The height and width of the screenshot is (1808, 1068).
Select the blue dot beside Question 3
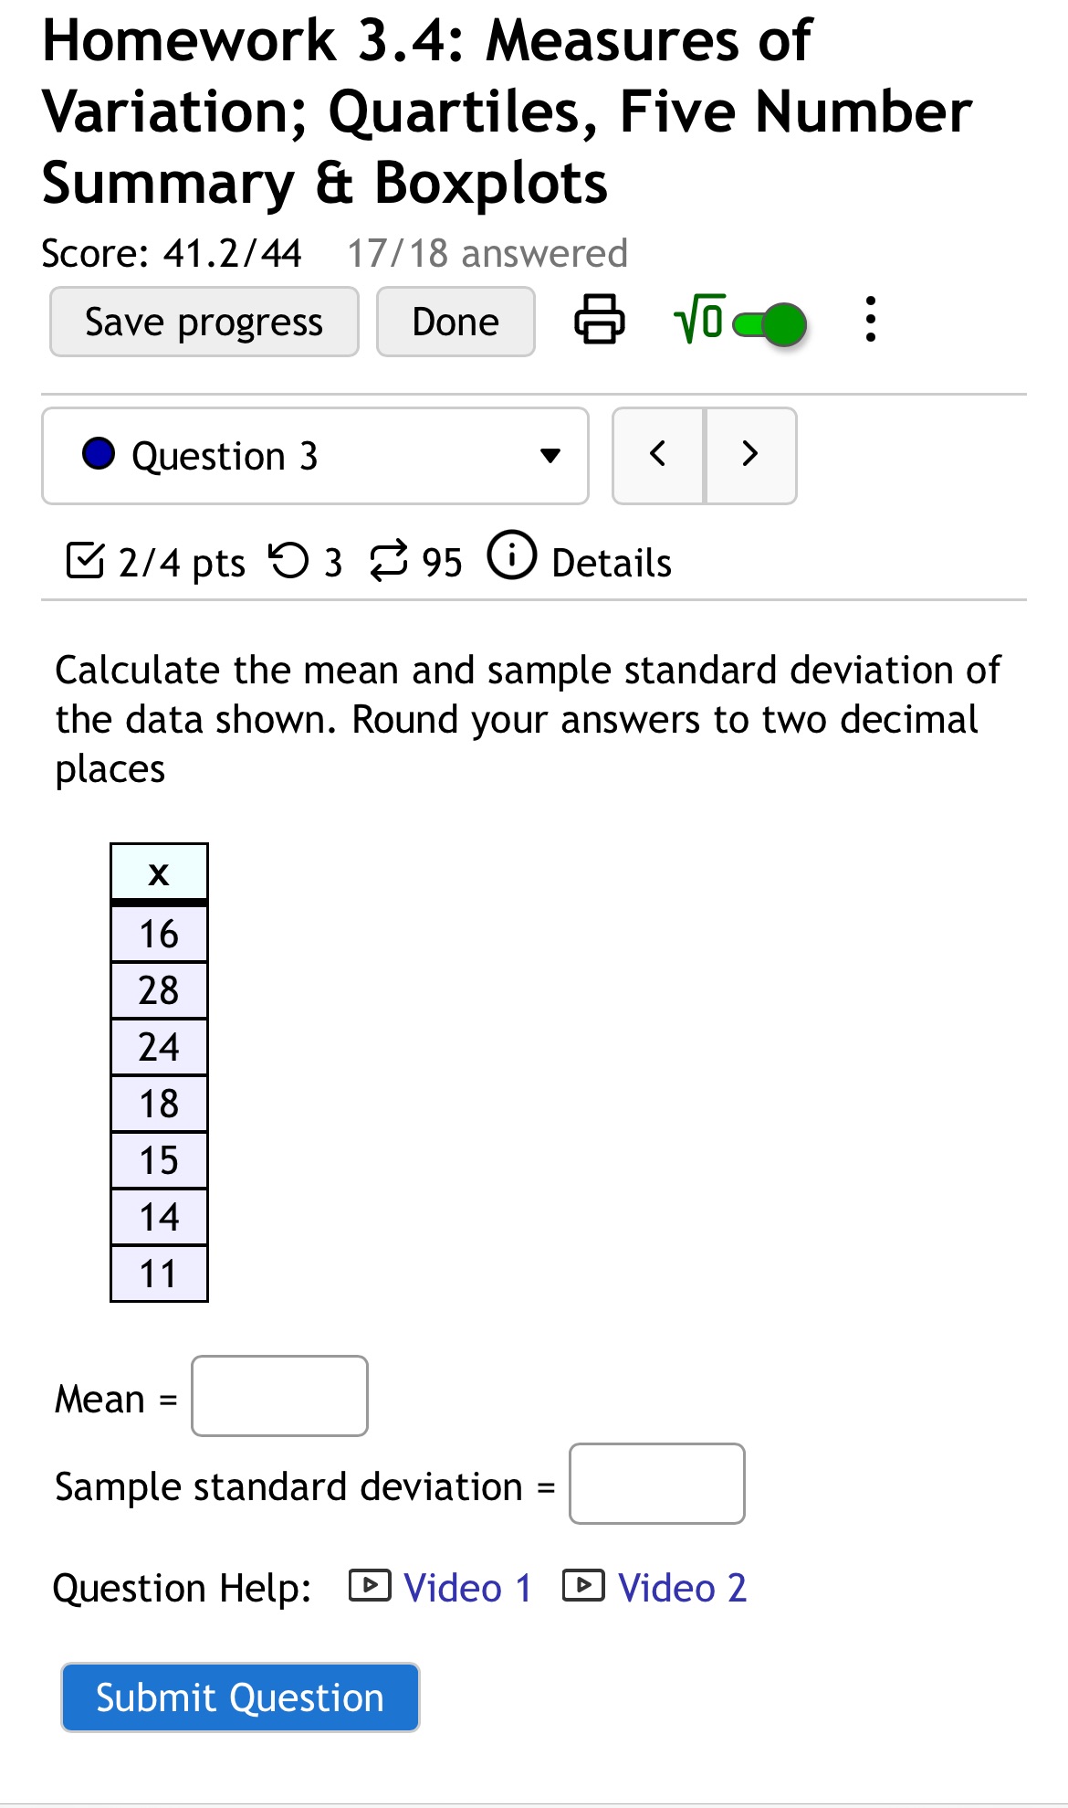tap(97, 454)
